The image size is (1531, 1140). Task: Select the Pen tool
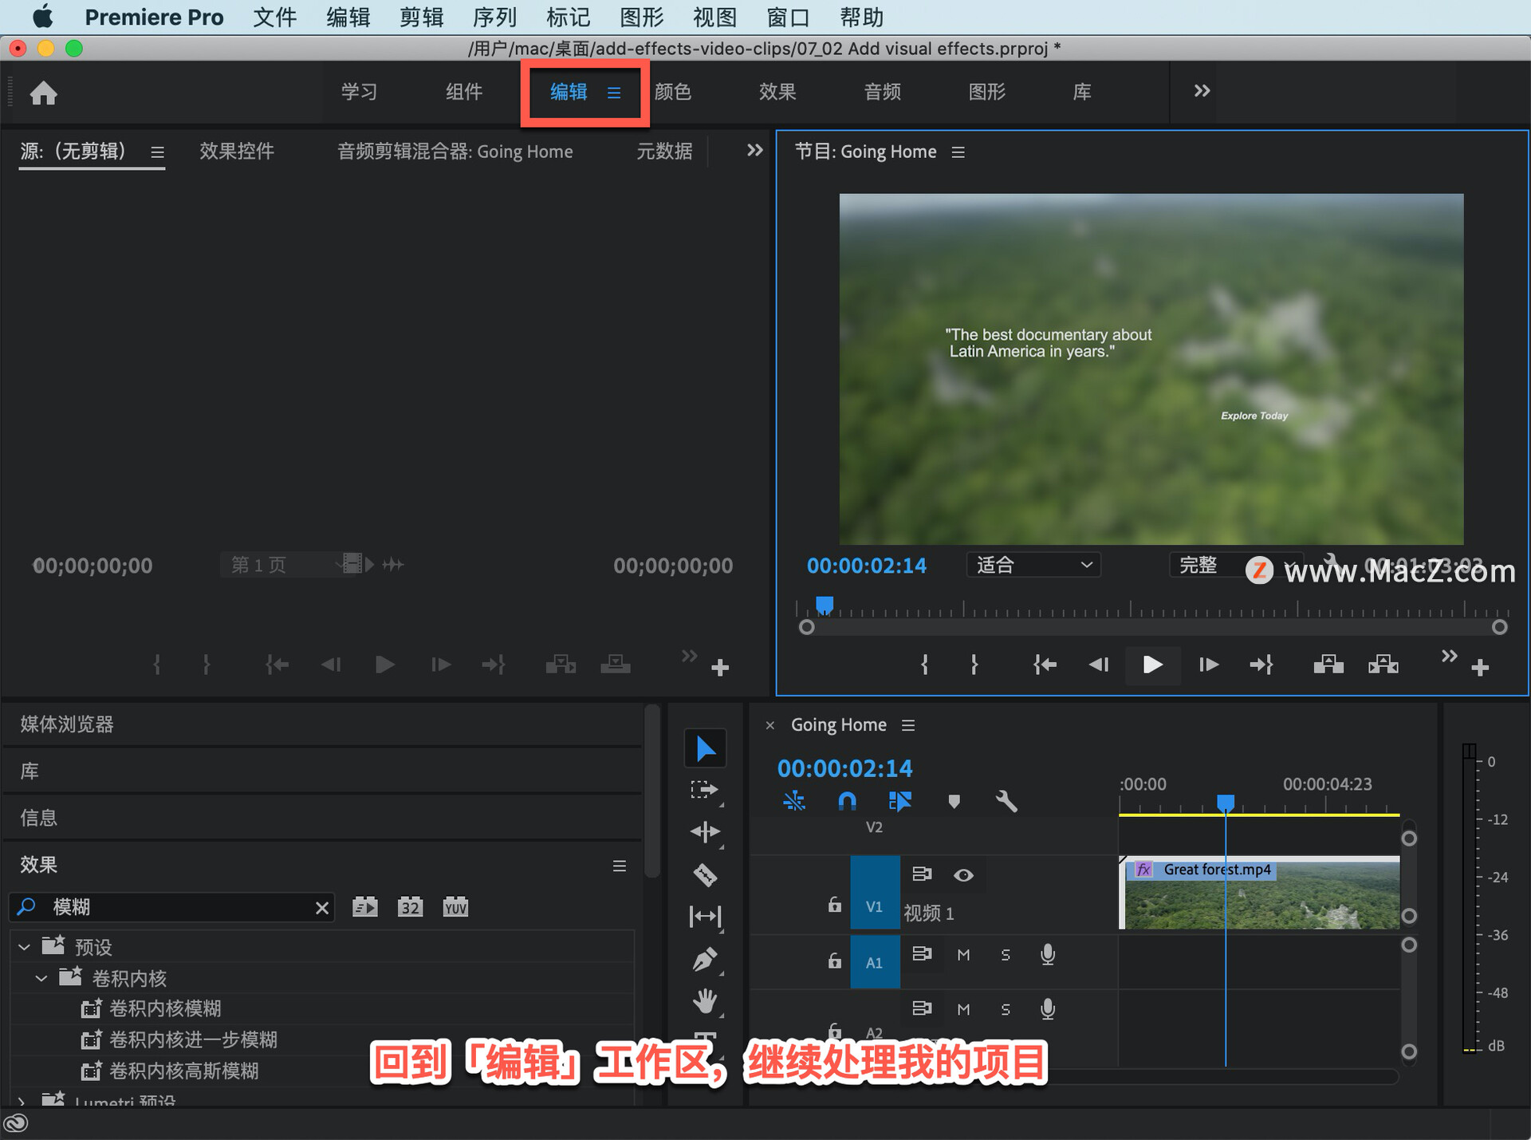[x=705, y=958]
